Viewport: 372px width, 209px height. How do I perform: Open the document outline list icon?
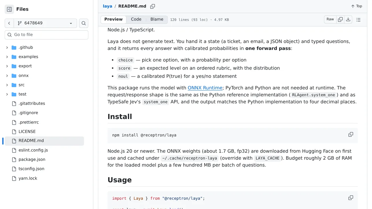click(358, 20)
